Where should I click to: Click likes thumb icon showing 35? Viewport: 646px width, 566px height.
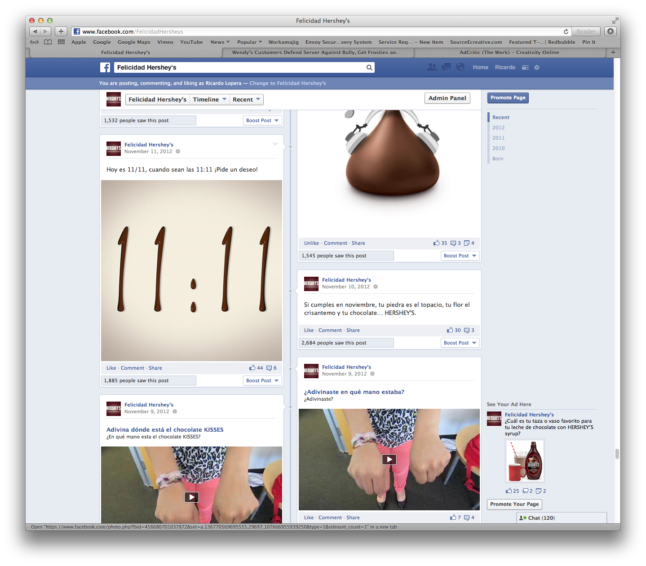[437, 243]
